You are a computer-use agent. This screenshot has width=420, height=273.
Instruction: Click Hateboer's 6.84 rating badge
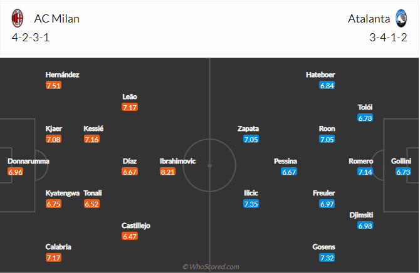click(327, 85)
